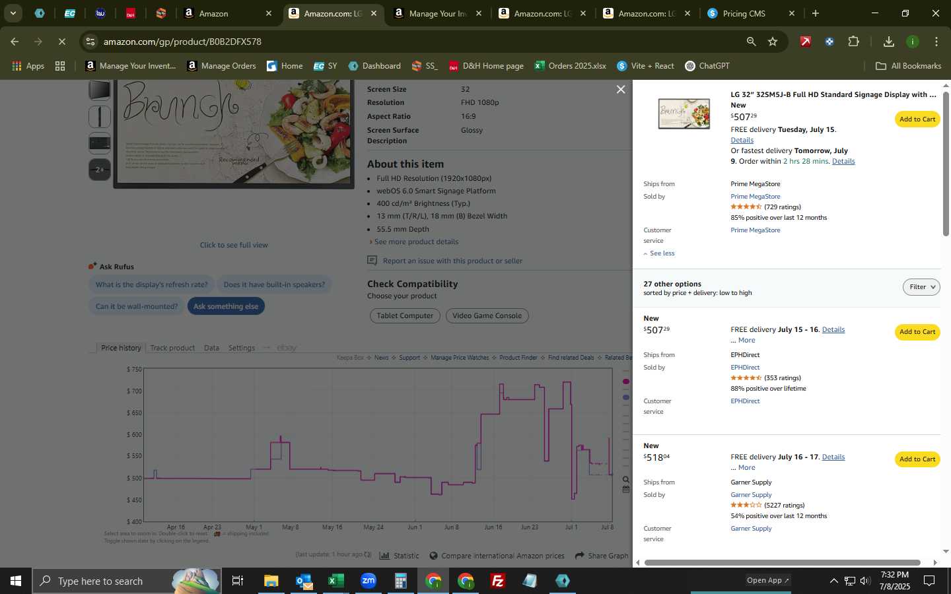Open Chrome downloads icon

coord(889,42)
